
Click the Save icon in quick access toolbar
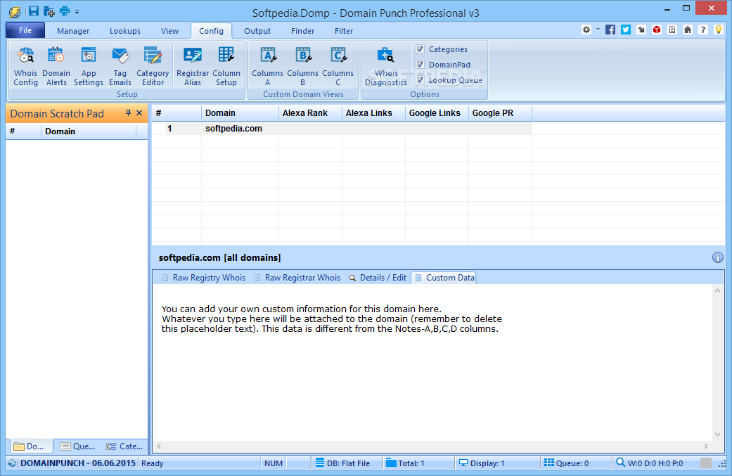click(x=33, y=11)
